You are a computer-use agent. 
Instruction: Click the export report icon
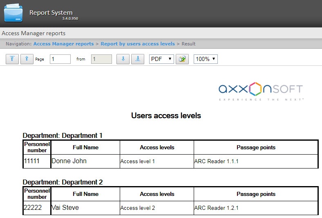182,59
